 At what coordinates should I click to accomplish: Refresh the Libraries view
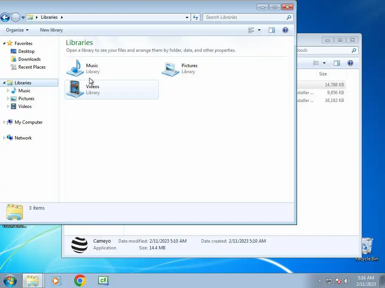coord(196,17)
